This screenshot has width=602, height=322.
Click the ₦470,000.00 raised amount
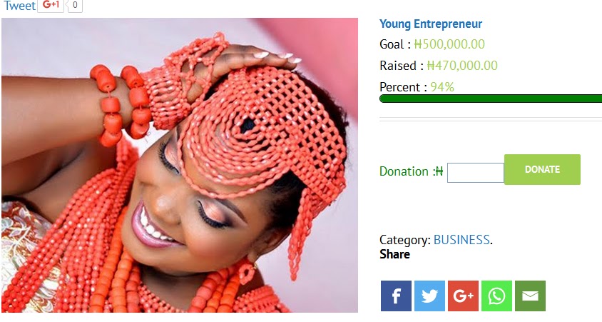pos(462,65)
